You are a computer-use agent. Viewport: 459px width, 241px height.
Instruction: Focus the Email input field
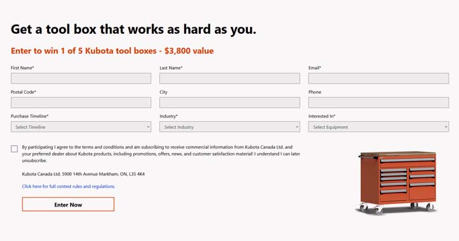[378, 78]
